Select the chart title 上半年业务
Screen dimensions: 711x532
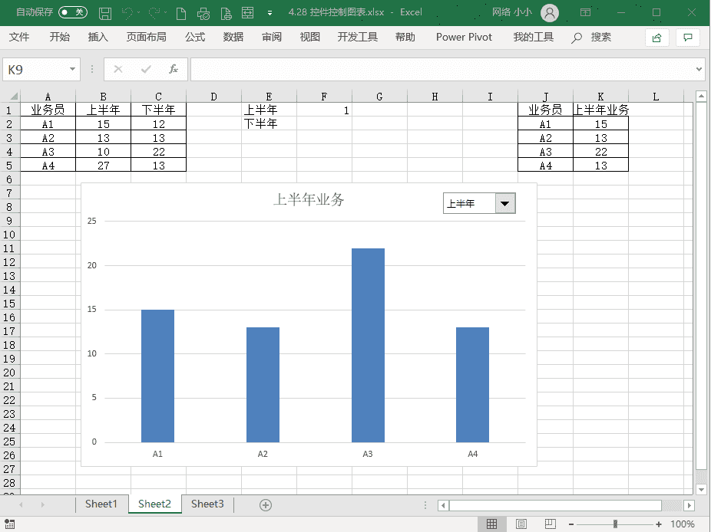[309, 199]
